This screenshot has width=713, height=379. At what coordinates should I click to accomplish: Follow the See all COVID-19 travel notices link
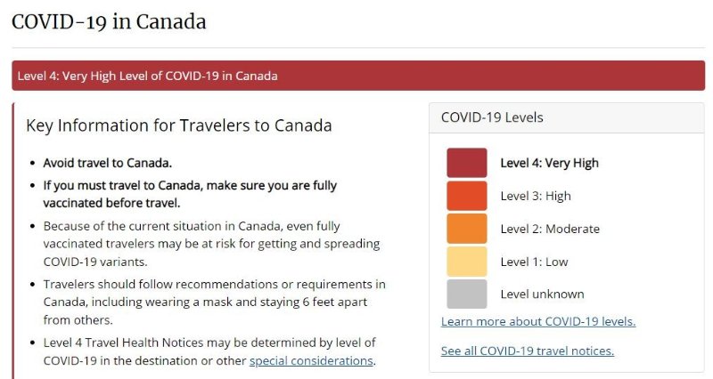pyautogui.click(x=528, y=351)
